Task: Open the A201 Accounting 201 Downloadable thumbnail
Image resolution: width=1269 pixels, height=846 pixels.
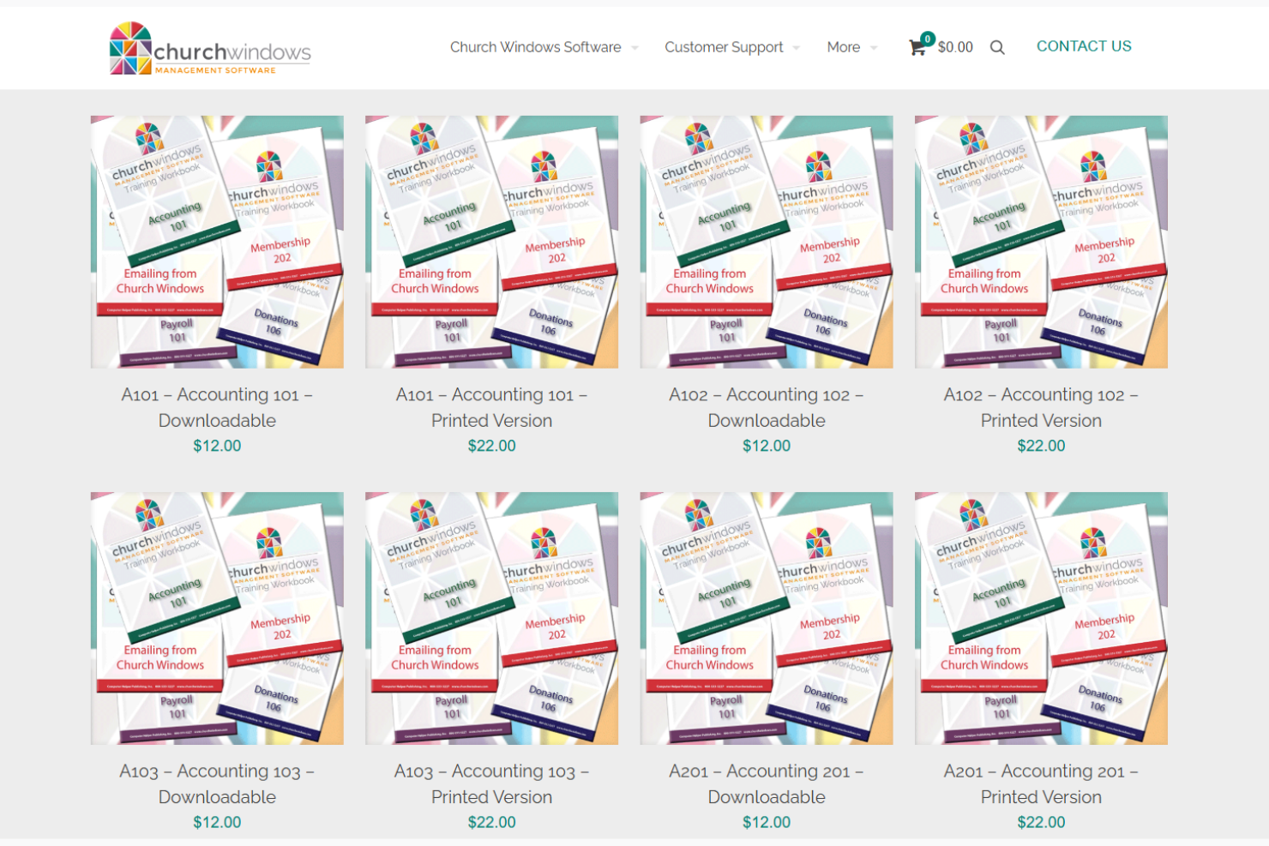Action: pyautogui.click(x=767, y=618)
